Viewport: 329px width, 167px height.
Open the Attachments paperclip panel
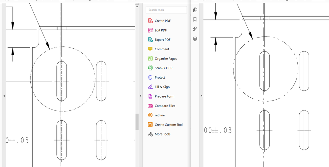pos(195,29)
